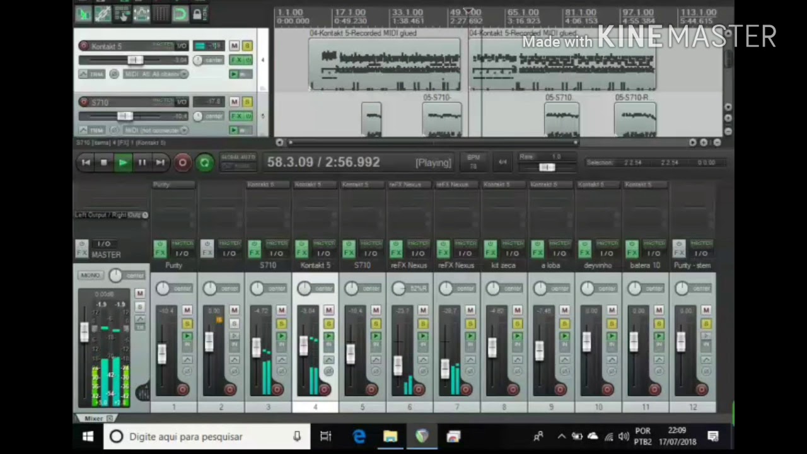This screenshot has height=454, width=807.
Task: Toggle item grouping toolbar icon
Action: coord(103,14)
